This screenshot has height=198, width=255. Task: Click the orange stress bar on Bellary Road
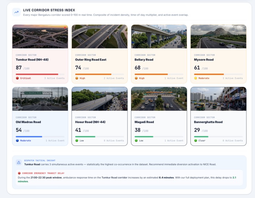151,74
